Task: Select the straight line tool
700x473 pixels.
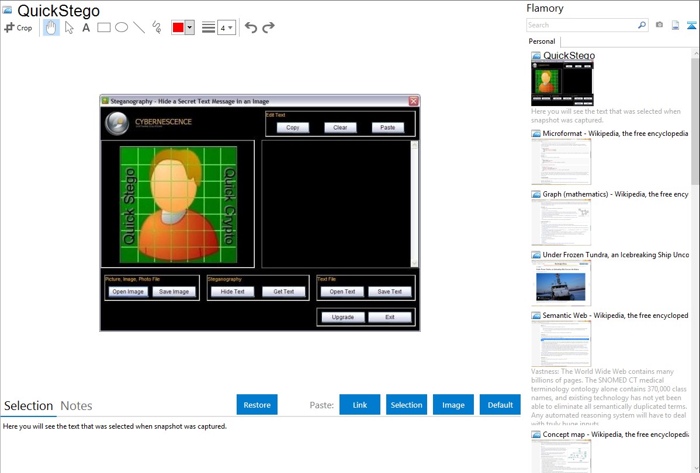Action: pyautogui.click(x=139, y=27)
